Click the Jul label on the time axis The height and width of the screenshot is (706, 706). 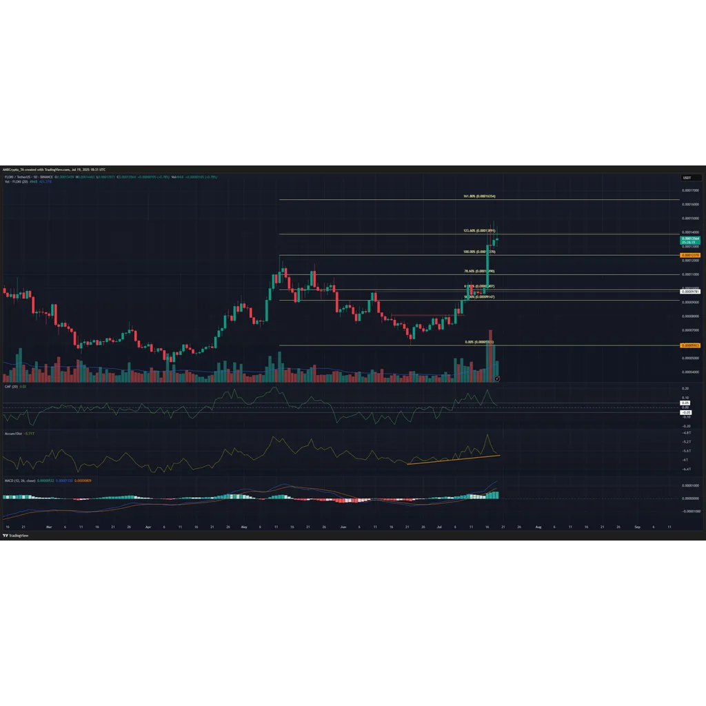439,527
